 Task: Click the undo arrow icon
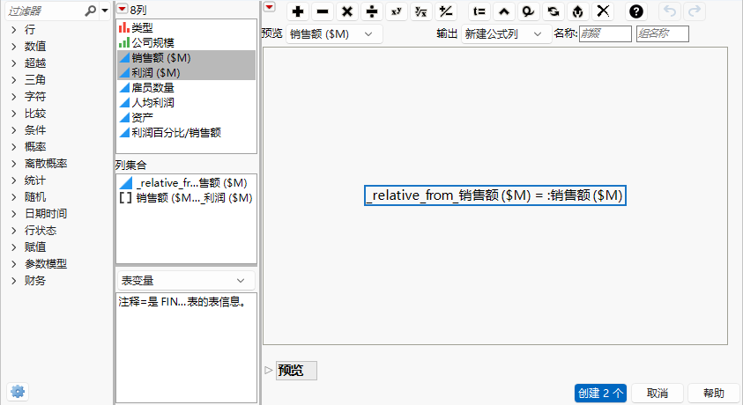pyautogui.click(x=670, y=11)
